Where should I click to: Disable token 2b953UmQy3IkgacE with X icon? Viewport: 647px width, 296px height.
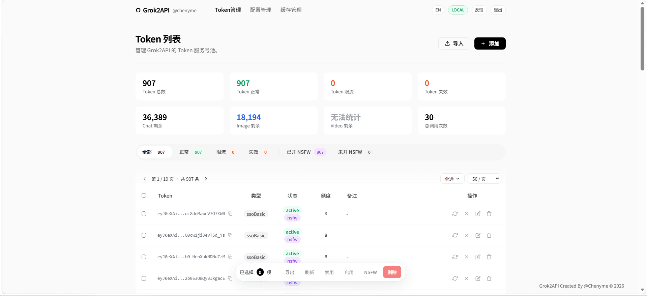pos(467,278)
